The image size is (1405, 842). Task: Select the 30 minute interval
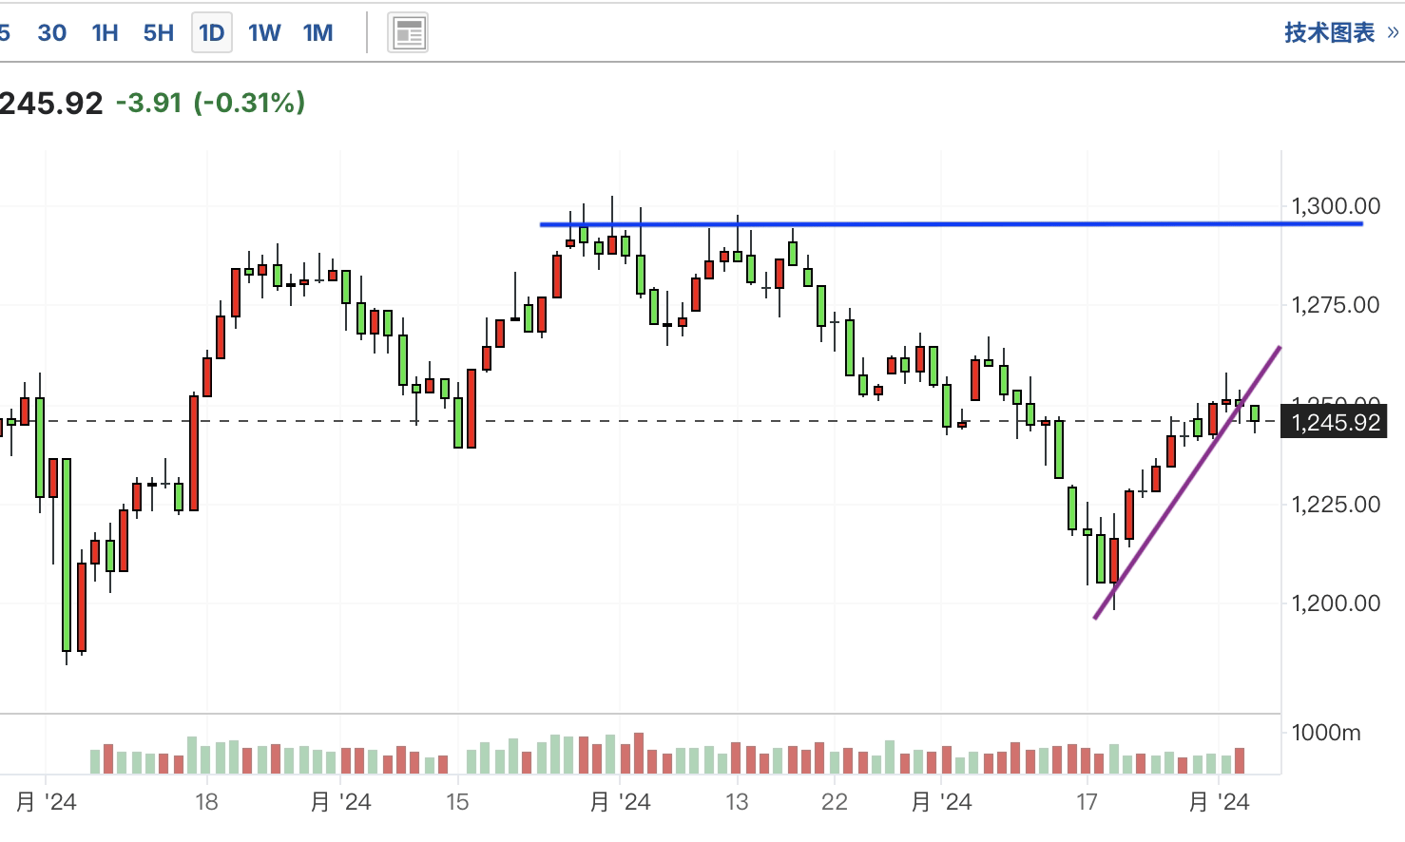point(51,33)
